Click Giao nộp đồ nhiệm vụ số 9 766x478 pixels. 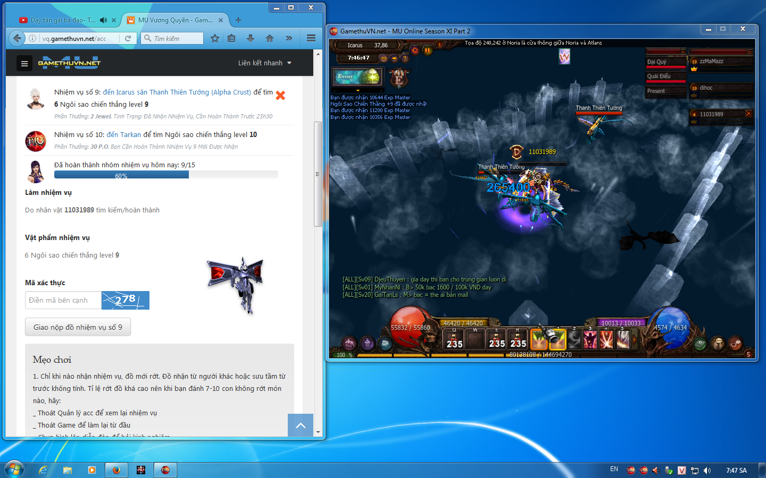click(78, 327)
